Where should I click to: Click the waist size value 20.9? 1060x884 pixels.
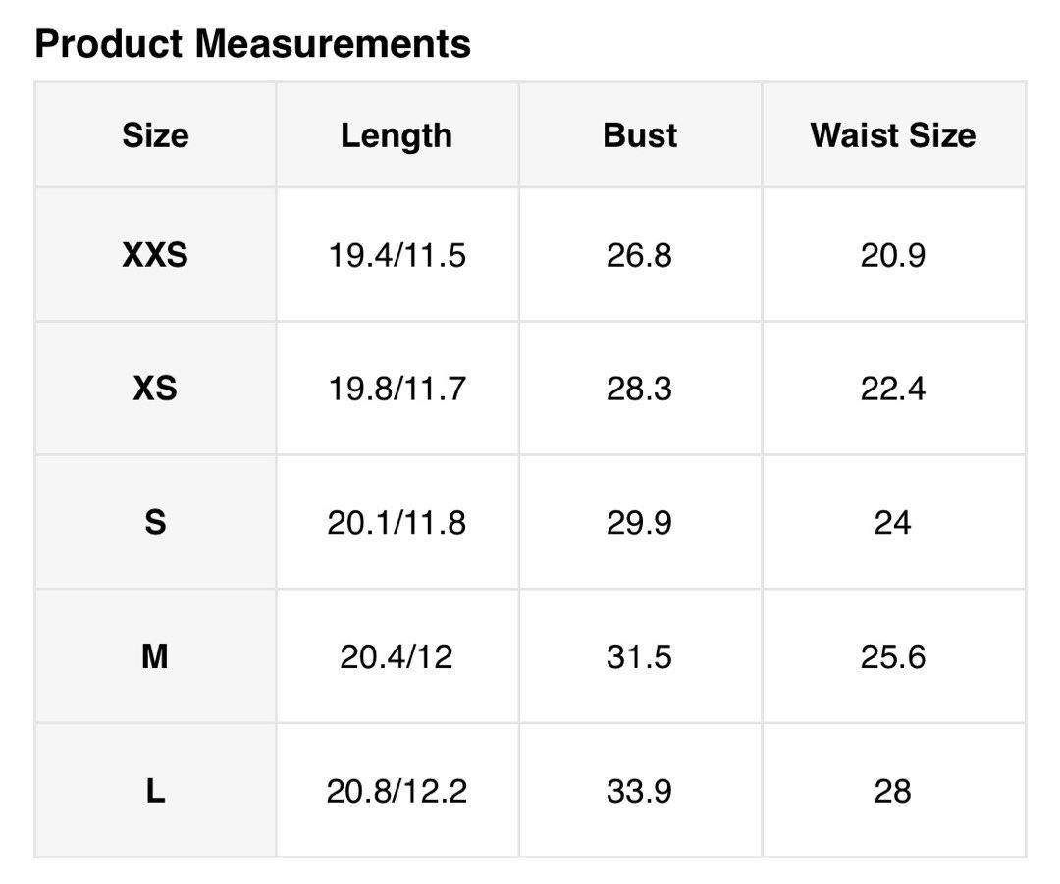(893, 256)
